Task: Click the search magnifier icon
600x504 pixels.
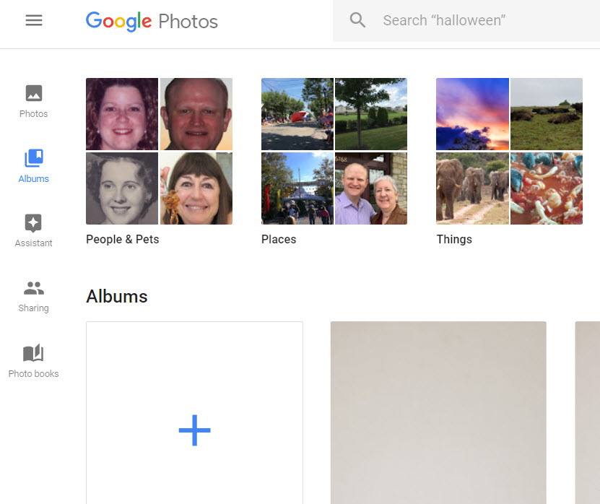Action: pos(357,20)
